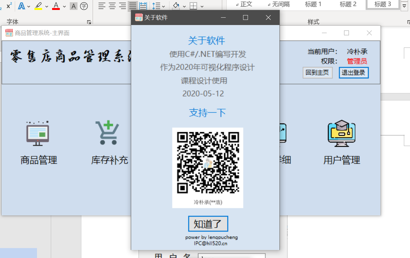Image resolution: width=410 pixels, height=258 pixels.
Task: Click the red 管理员 permission text
Action: coord(357,61)
